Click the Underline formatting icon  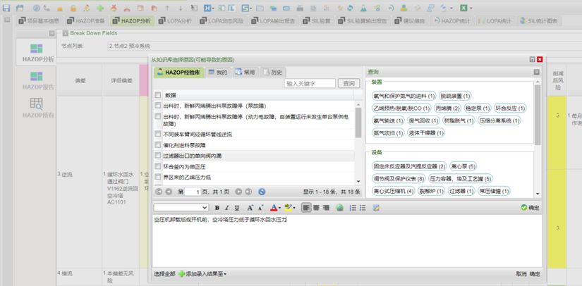click(x=236, y=208)
